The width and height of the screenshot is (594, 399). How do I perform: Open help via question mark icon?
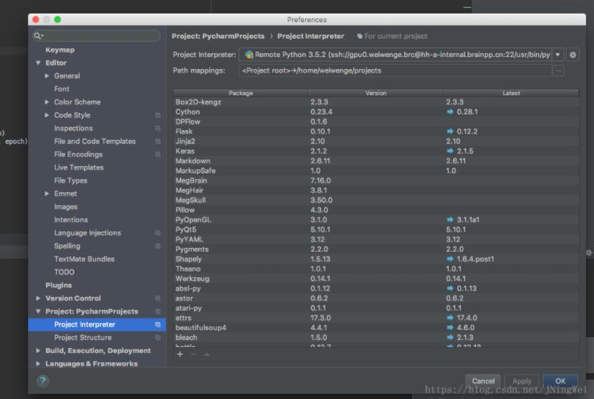pos(43,380)
